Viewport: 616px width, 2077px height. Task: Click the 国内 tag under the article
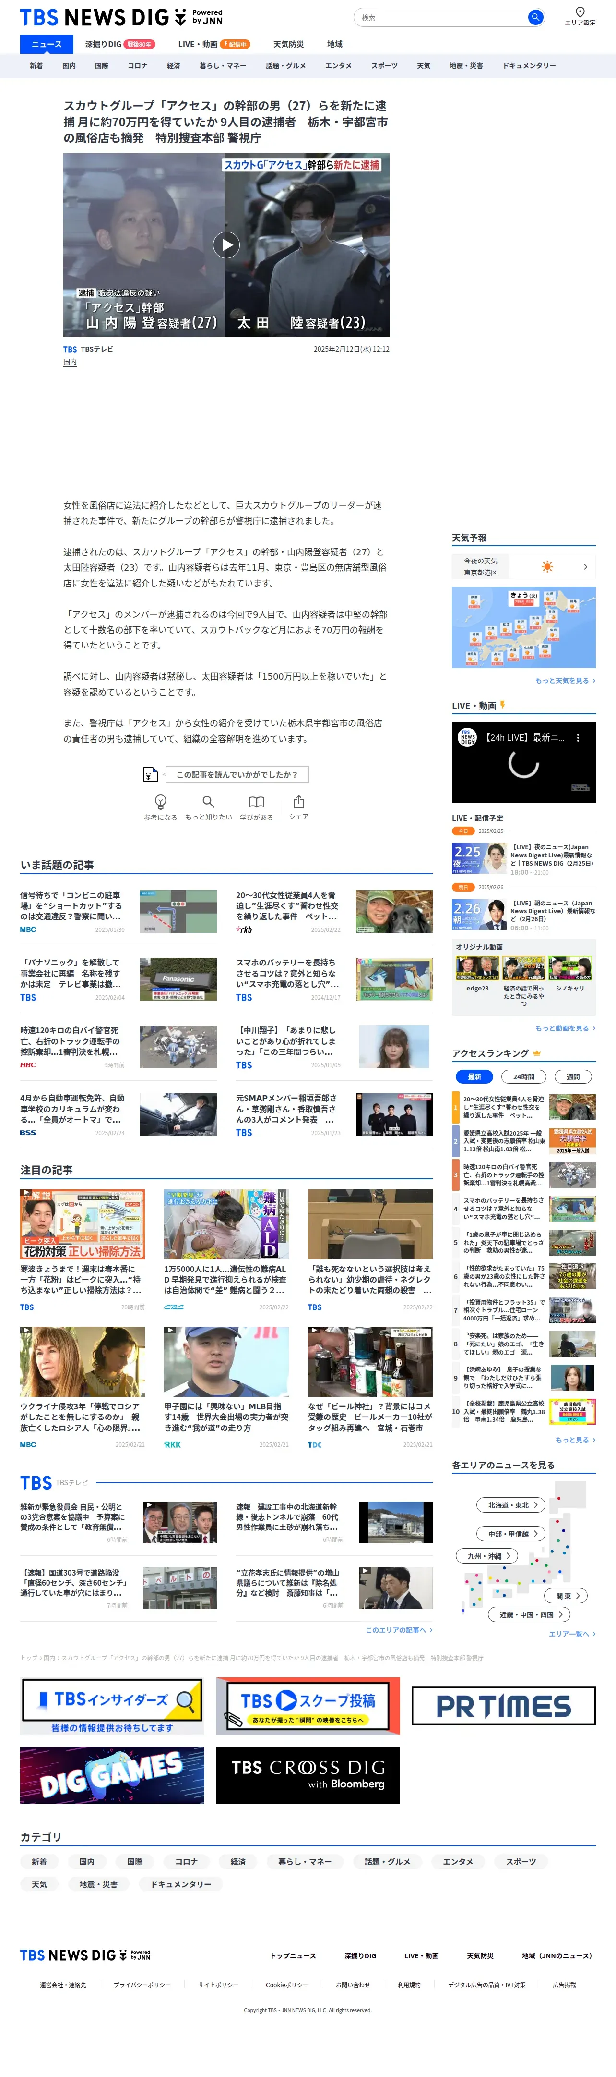coord(70,362)
